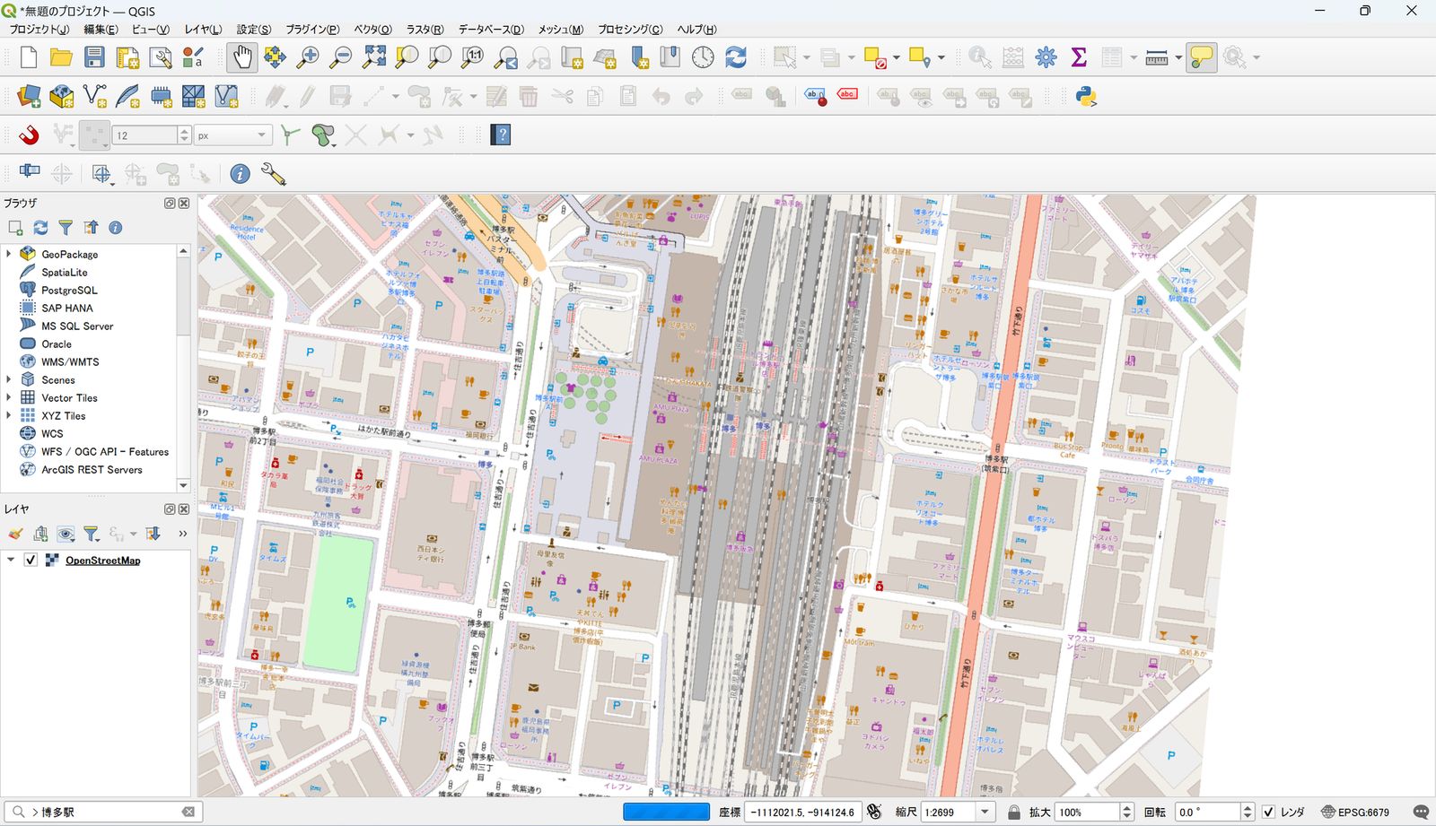Open the Layers panel visibility eye dropdown

click(66, 535)
